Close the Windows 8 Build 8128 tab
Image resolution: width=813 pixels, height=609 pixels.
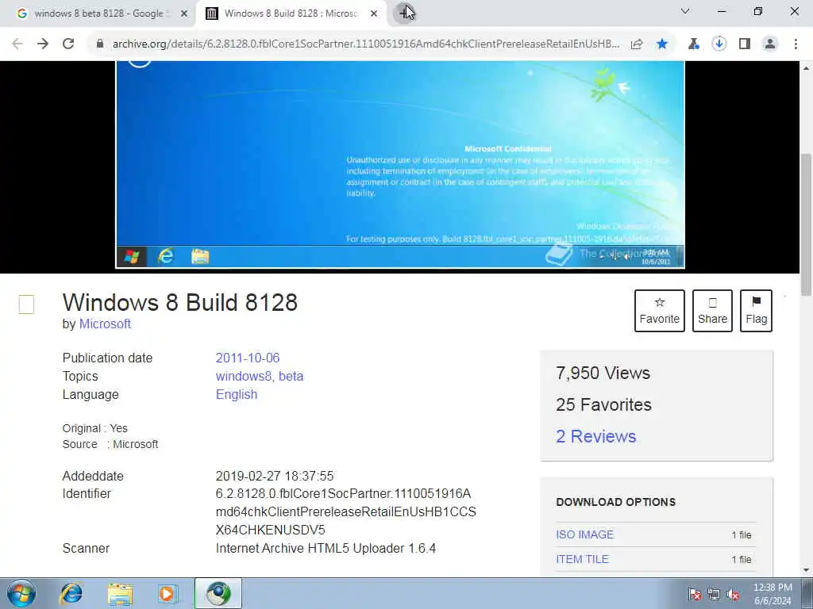374,13
